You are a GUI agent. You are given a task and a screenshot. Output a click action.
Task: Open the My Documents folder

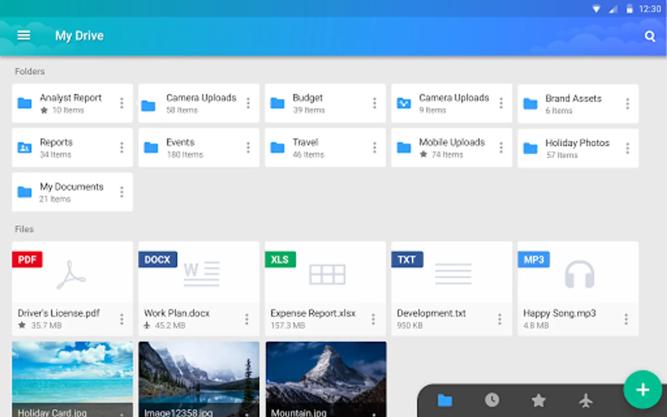click(x=72, y=192)
